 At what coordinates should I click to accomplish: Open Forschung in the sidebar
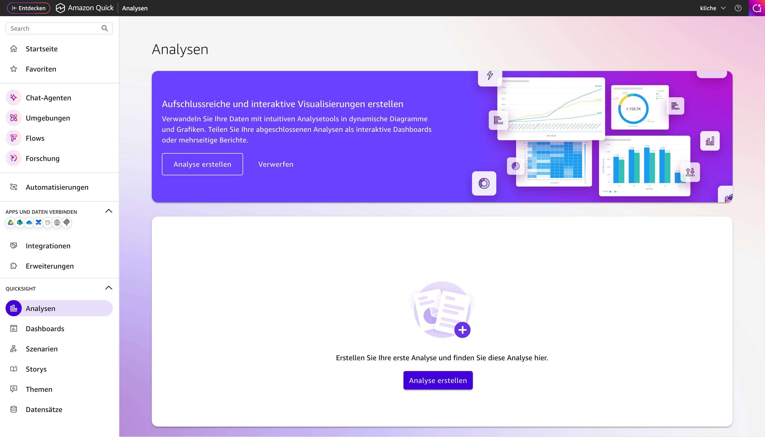click(x=42, y=158)
